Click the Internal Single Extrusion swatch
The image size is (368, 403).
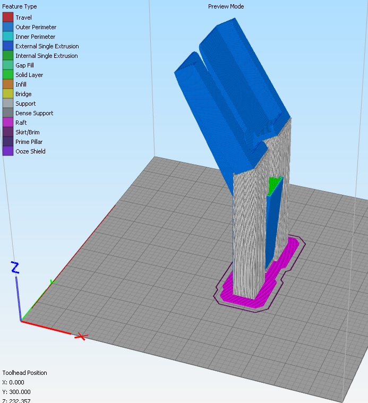coord(8,56)
